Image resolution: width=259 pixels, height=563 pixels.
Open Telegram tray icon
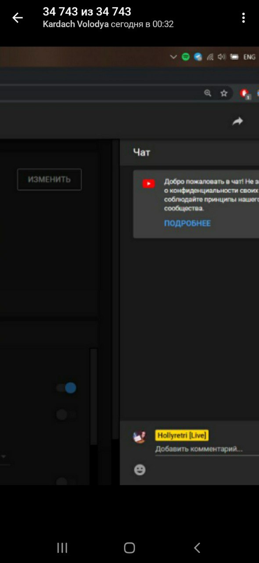(x=198, y=57)
